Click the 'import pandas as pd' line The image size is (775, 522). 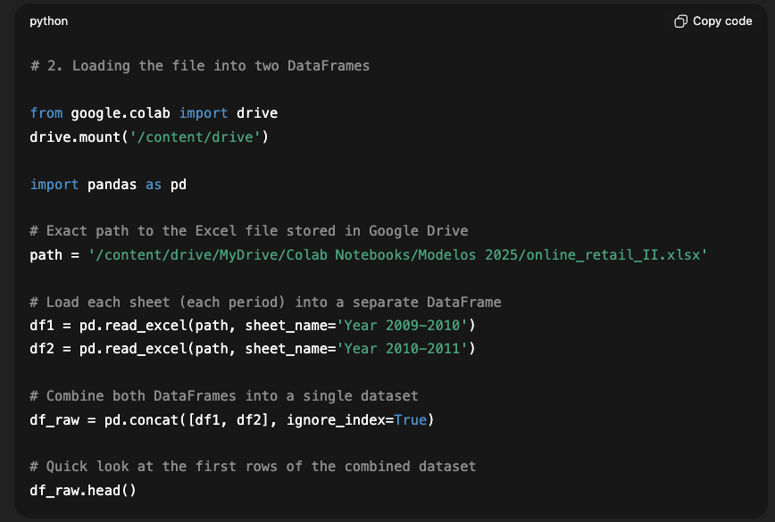(x=108, y=184)
